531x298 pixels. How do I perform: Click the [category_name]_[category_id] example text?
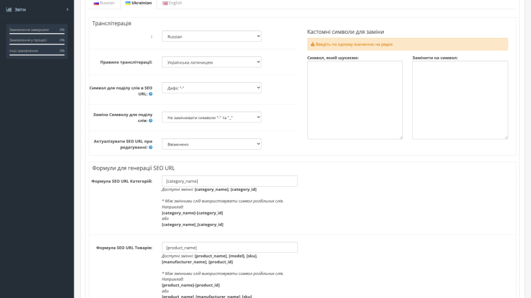(192, 224)
